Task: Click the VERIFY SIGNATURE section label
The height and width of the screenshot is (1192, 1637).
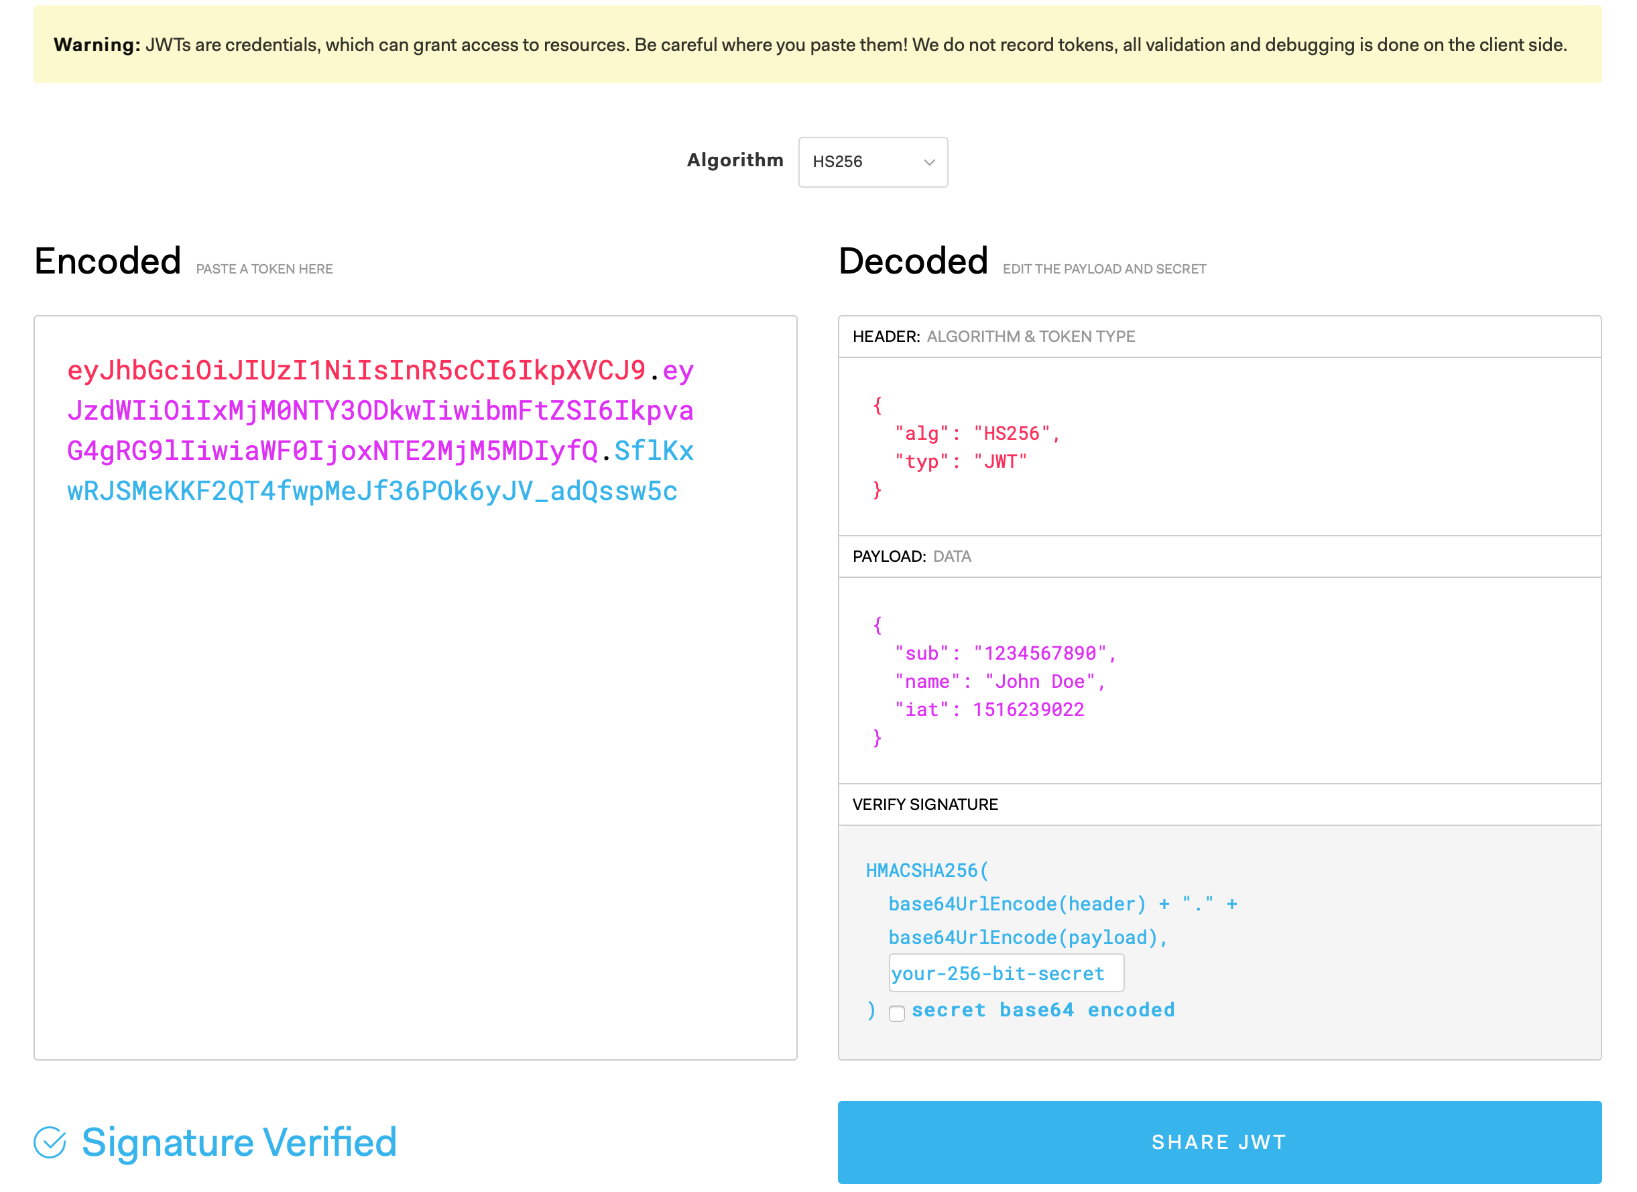Action: [924, 804]
